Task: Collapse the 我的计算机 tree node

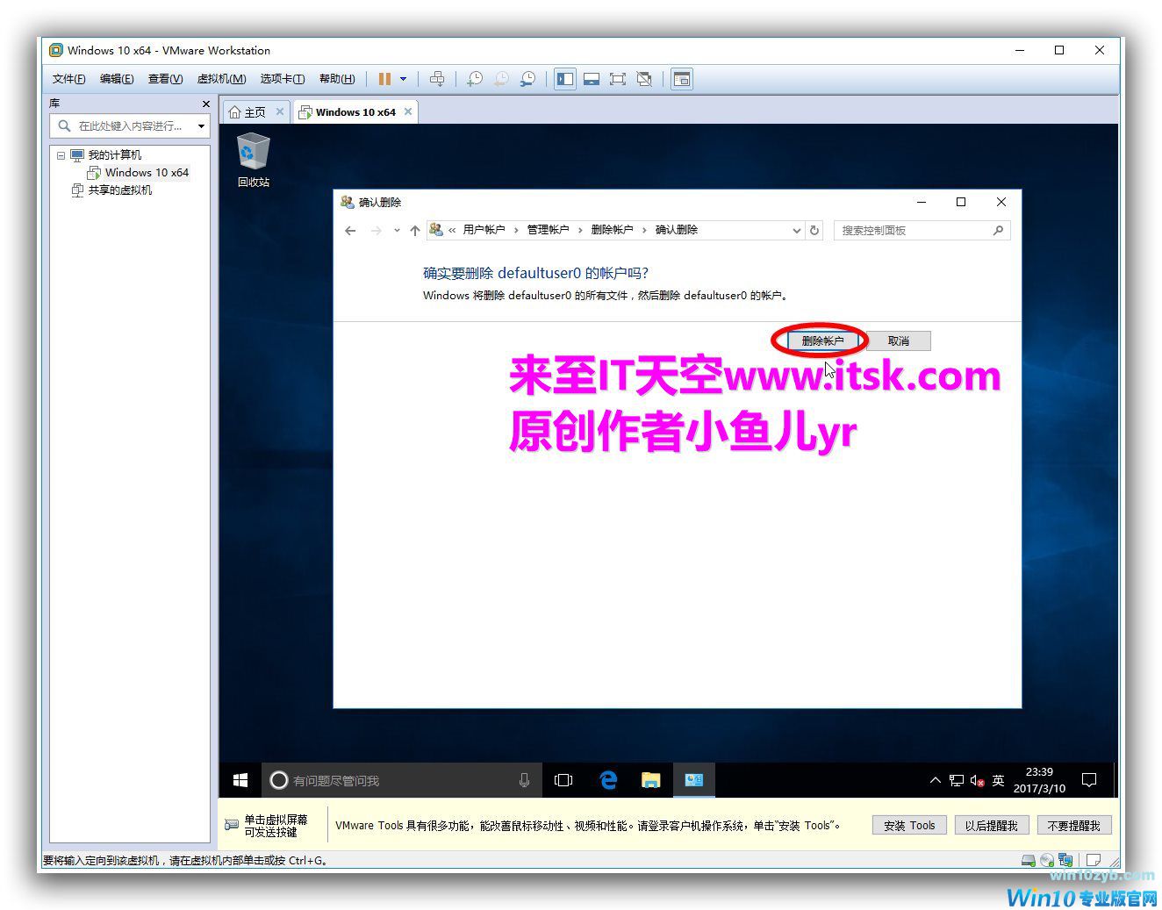Action: 61,155
